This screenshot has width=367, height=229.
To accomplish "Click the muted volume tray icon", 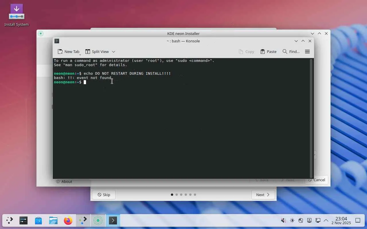I will tap(283, 220).
